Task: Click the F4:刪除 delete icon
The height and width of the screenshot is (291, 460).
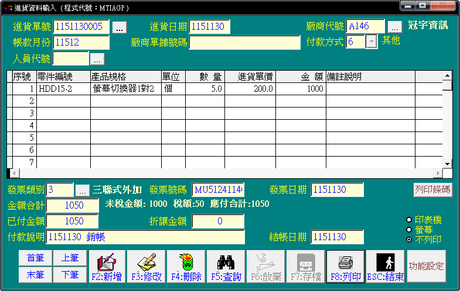Action: [x=186, y=266]
